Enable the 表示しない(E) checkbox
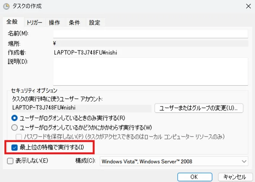The height and width of the screenshot is (182, 255). (10, 161)
